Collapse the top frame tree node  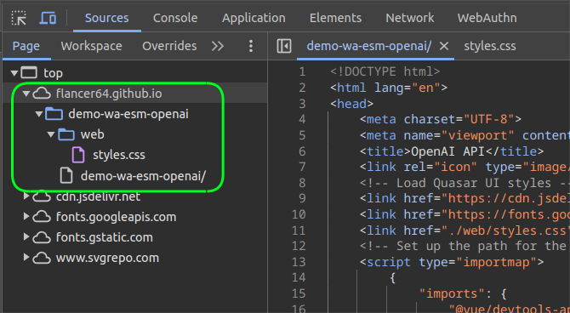coord(14,73)
